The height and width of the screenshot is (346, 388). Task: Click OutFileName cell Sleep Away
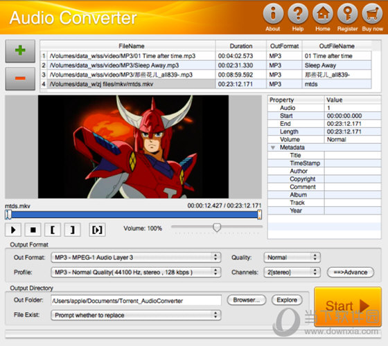tap(337, 66)
